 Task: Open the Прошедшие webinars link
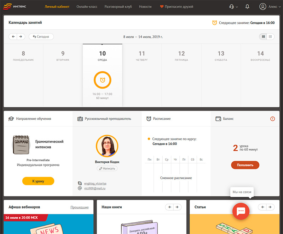pyautogui.click(x=80, y=207)
